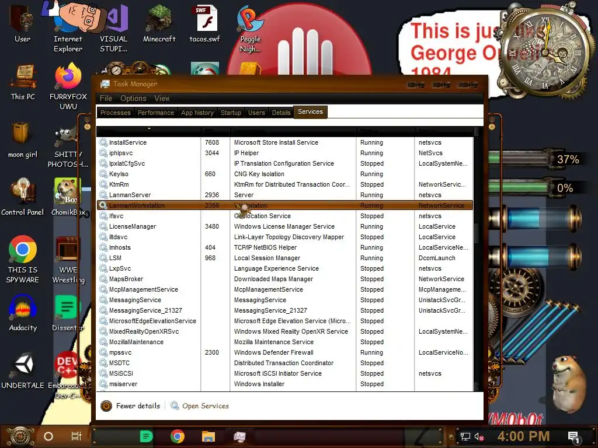Select the IpxlatCfgSvc service row
The image size is (598, 448).
(x=285, y=163)
